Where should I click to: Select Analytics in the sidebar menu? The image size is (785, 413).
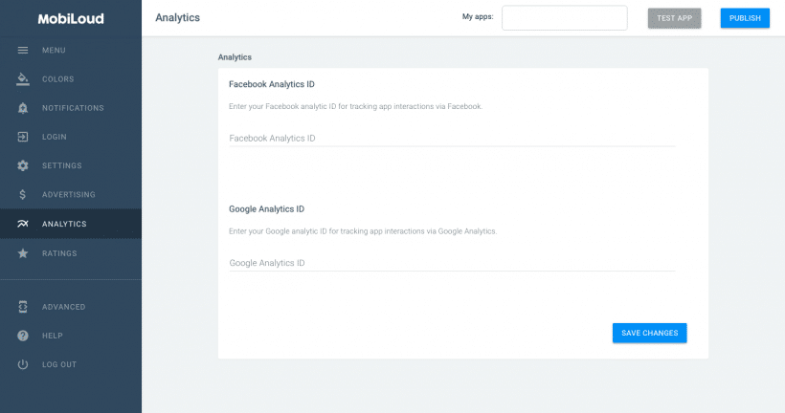tap(64, 224)
